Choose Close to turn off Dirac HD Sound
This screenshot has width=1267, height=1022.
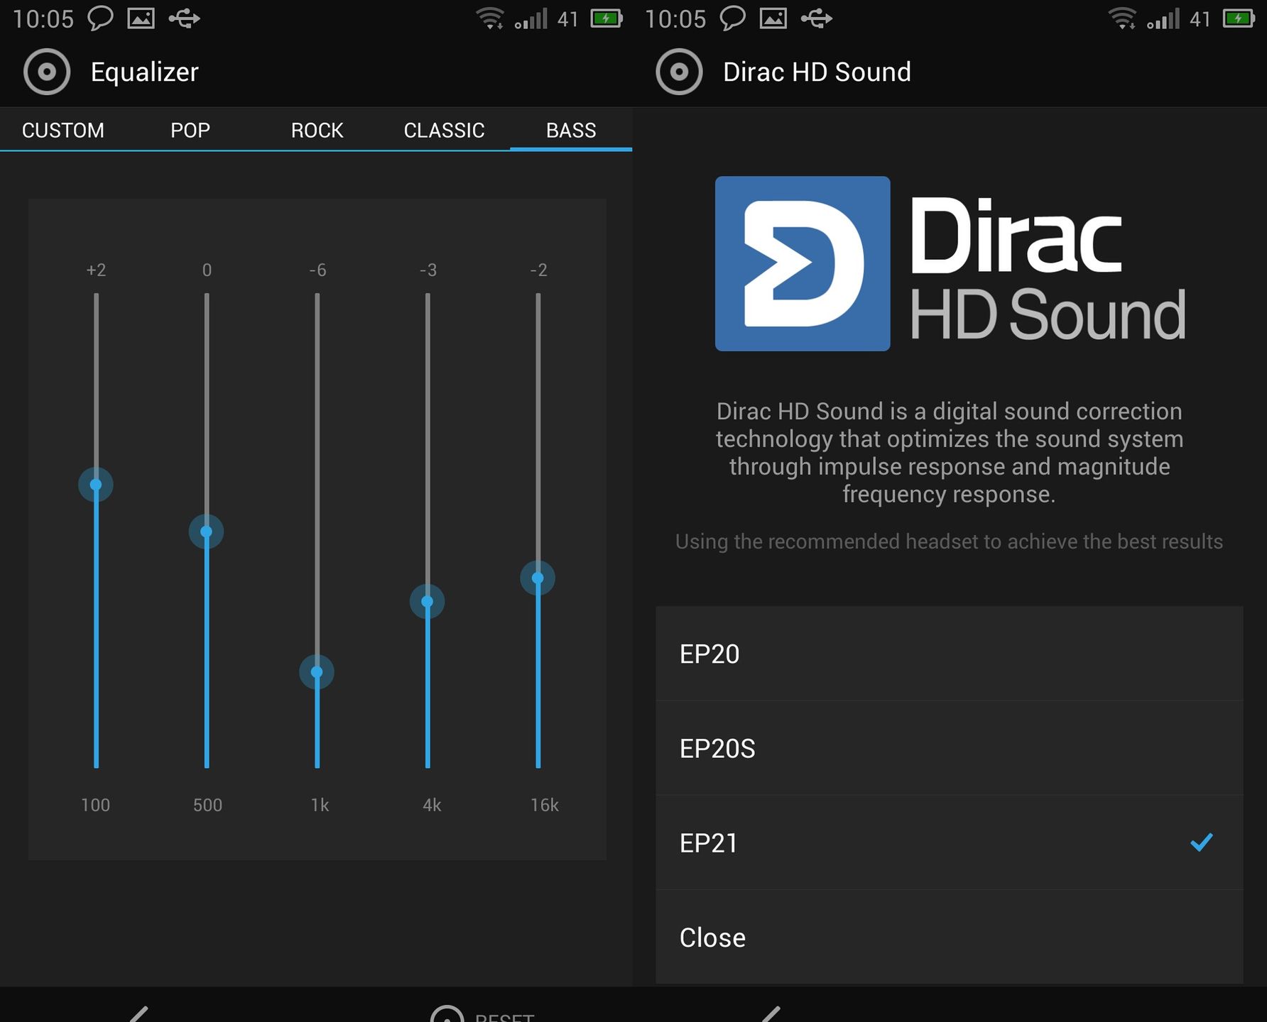(x=950, y=937)
